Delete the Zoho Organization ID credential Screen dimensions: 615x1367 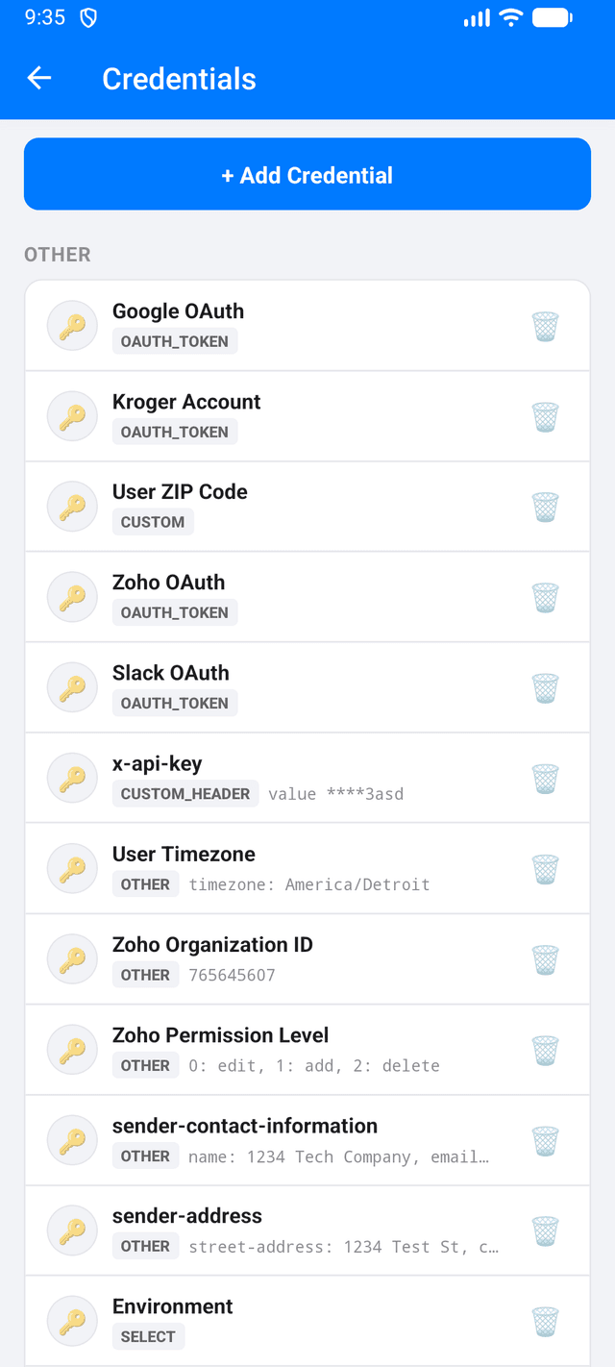pyautogui.click(x=545, y=958)
